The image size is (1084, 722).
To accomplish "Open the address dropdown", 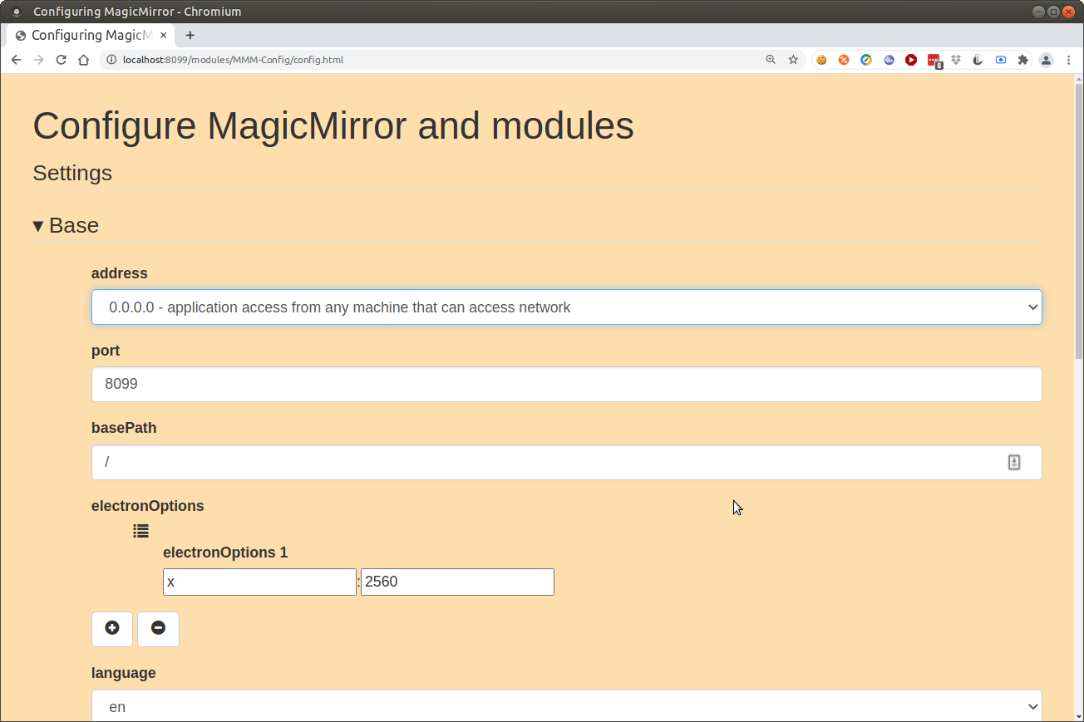I will tap(567, 307).
